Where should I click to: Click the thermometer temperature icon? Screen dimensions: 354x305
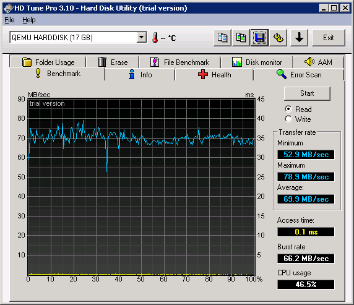pyautogui.click(x=155, y=38)
